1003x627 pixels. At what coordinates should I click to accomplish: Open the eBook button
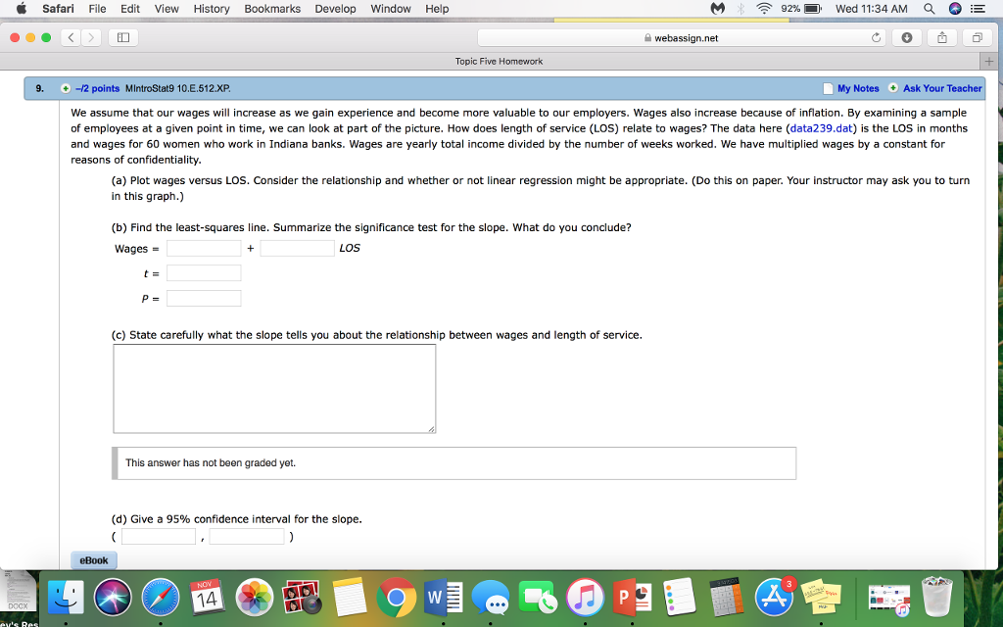coord(93,560)
